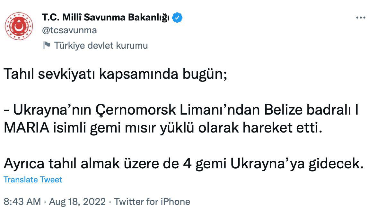Click the ship name MARIA in the tweet
Image resolution: width=377 pixels, height=217 pixels.
[x=27, y=128]
